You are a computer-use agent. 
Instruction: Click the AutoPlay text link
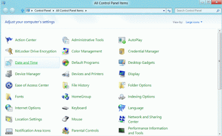click(x=135, y=40)
